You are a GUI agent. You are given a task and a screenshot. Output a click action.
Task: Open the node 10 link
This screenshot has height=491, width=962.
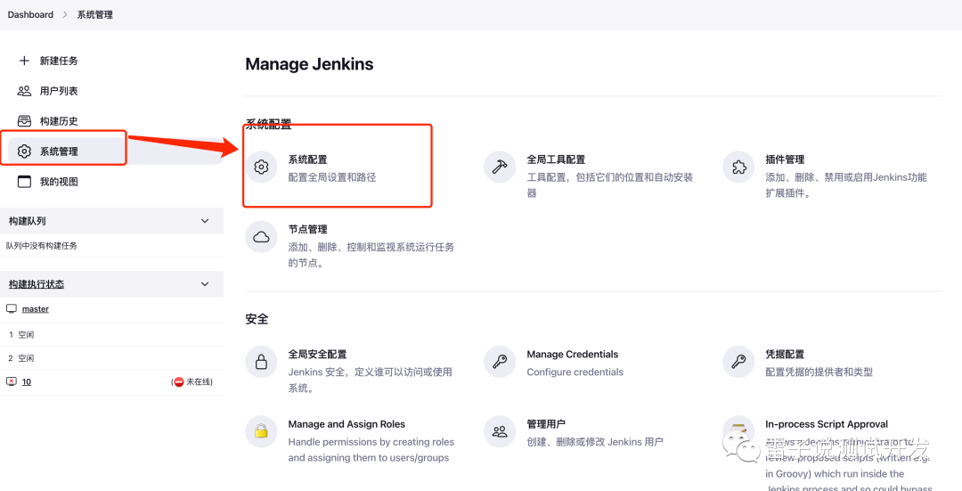click(x=27, y=381)
